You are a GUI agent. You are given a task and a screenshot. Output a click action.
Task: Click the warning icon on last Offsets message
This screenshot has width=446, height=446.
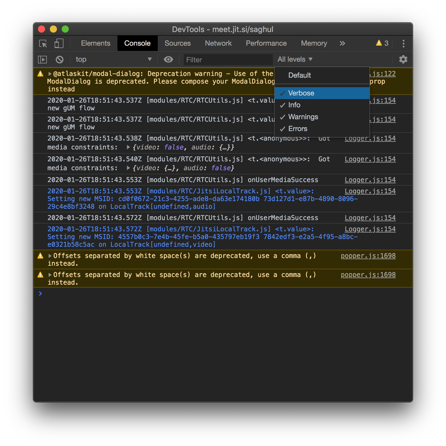(x=41, y=275)
